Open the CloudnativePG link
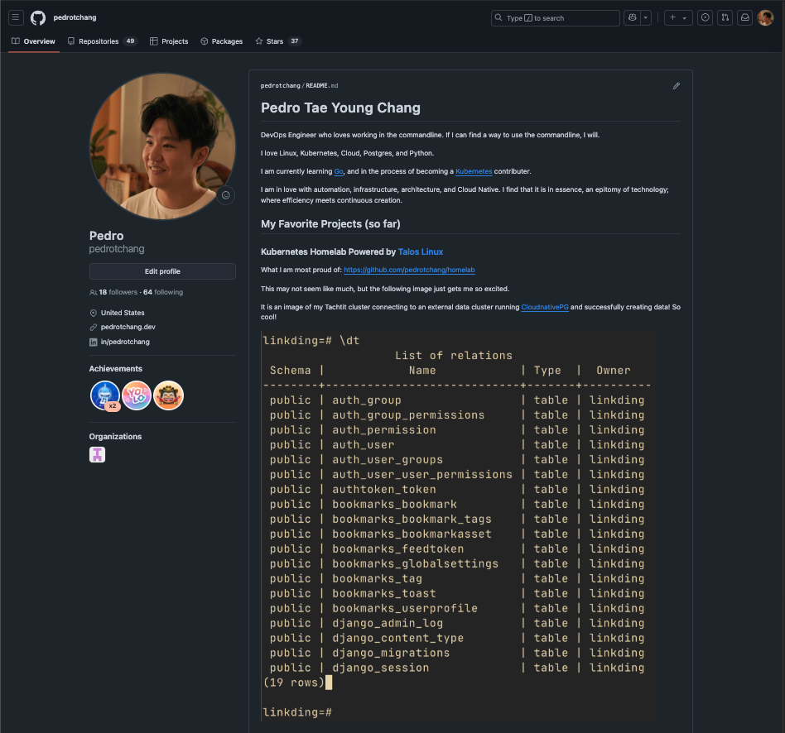 point(545,307)
